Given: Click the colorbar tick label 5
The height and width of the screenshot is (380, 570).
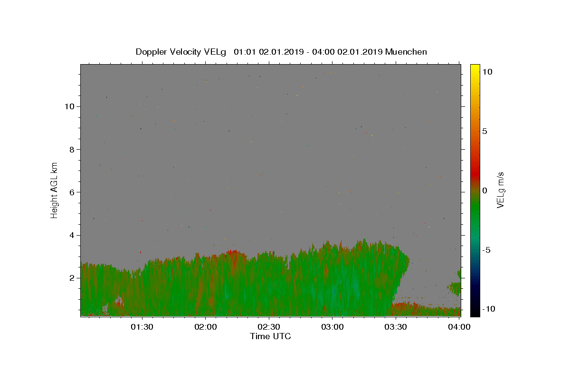Looking at the screenshot, I should [484, 131].
